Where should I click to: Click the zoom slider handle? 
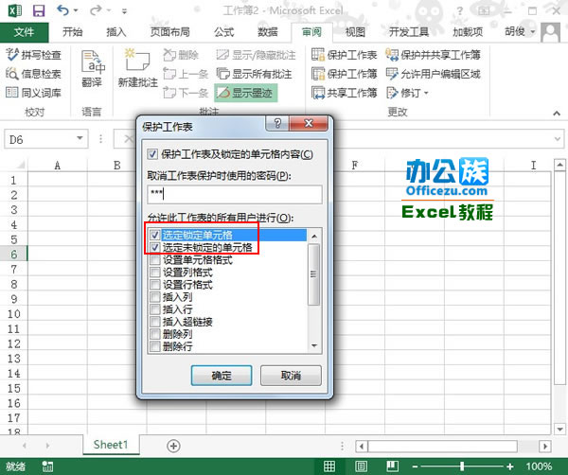462,466
